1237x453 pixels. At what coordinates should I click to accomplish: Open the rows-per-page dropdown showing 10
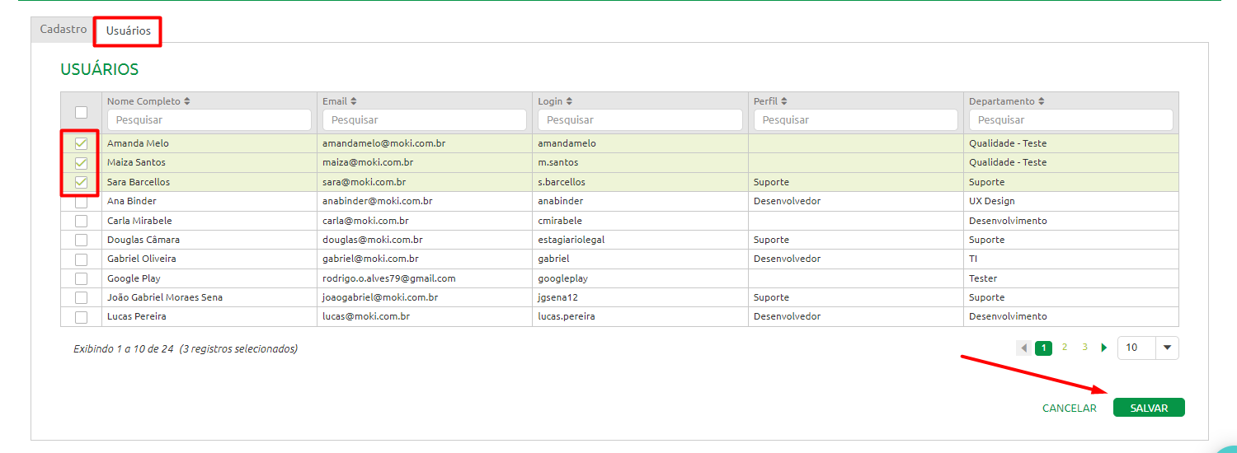click(x=1148, y=348)
